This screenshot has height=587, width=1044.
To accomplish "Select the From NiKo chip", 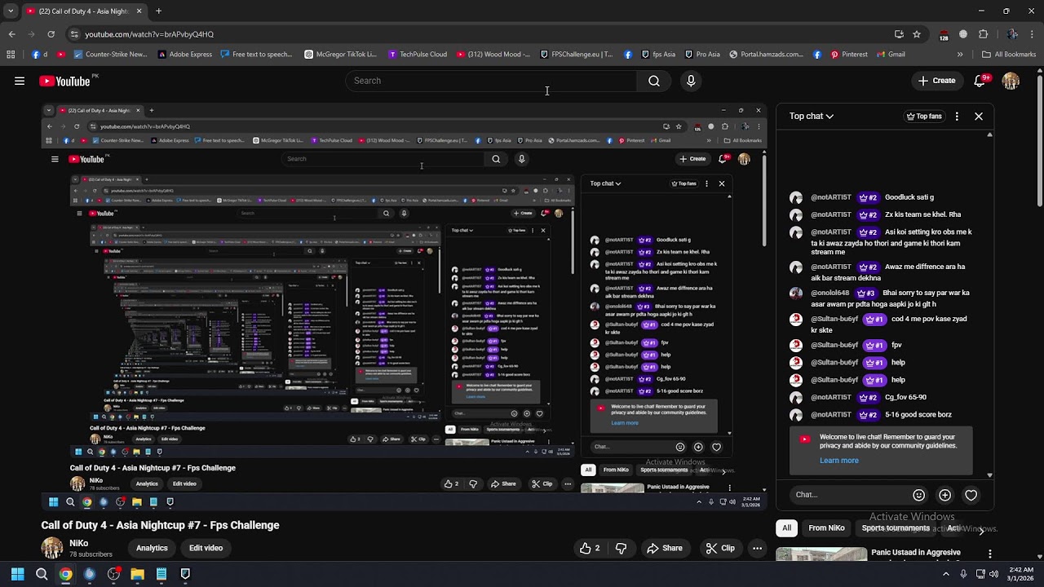I will coord(826,528).
